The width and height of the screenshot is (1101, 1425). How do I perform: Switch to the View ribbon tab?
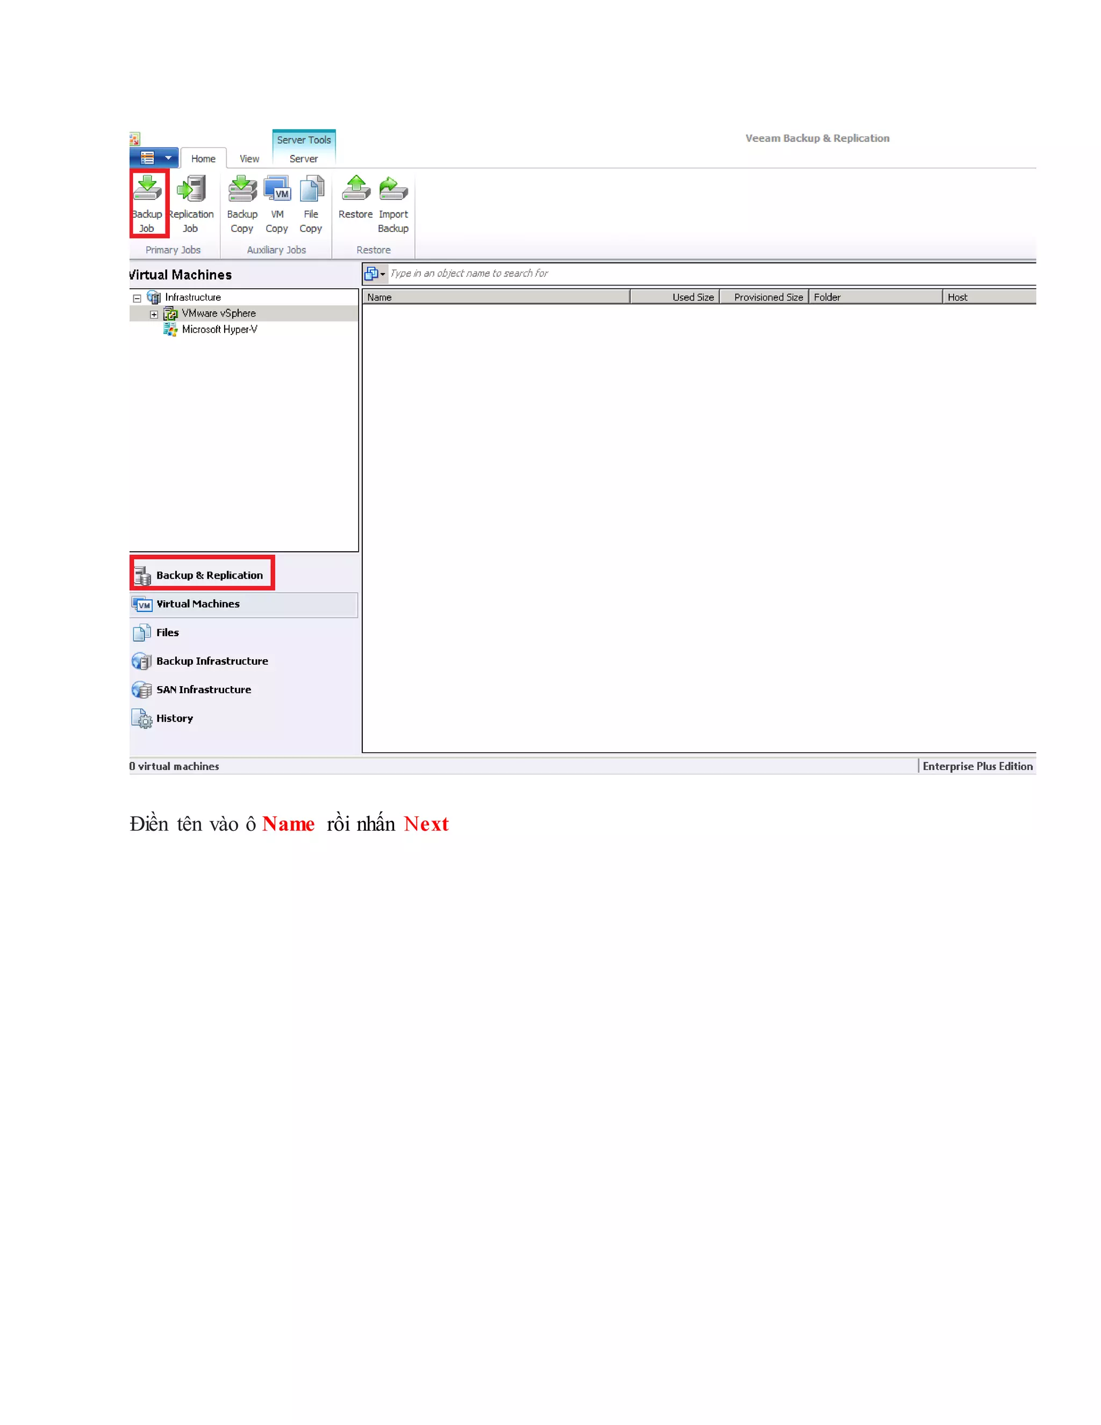pyautogui.click(x=249, y=159)
